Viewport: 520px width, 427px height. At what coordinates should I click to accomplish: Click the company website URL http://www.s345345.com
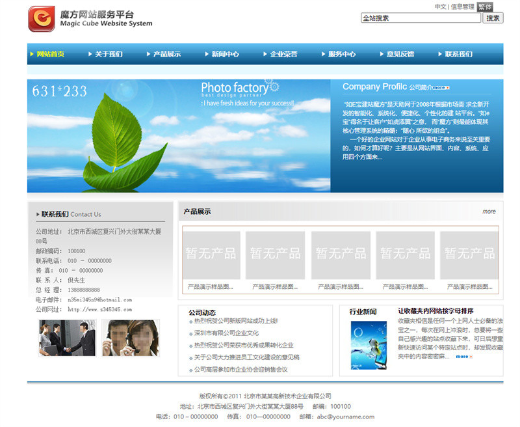[100, 309]
